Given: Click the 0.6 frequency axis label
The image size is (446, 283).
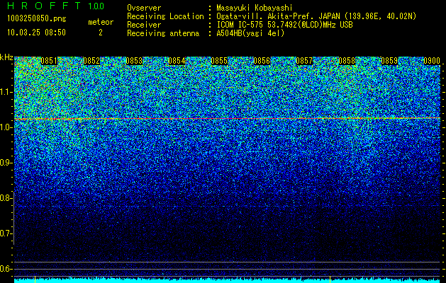Looking at the screenshot, I should pos(6,269).
